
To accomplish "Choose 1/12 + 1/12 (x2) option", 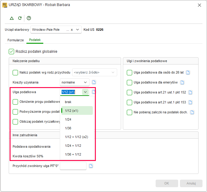I will 77,137.
